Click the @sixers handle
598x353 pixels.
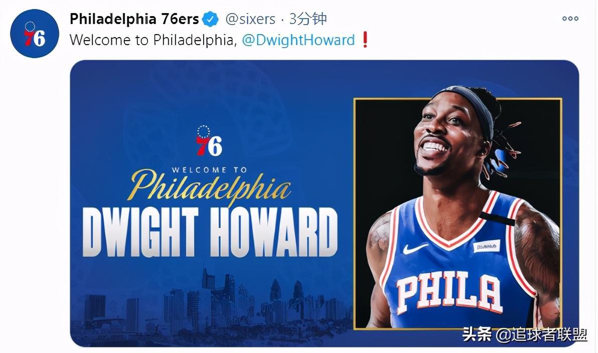(250, 19)
